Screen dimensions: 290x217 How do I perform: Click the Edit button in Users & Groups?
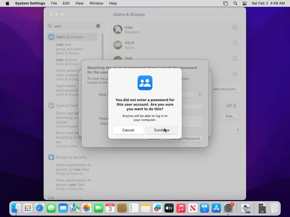pos(230,116)
